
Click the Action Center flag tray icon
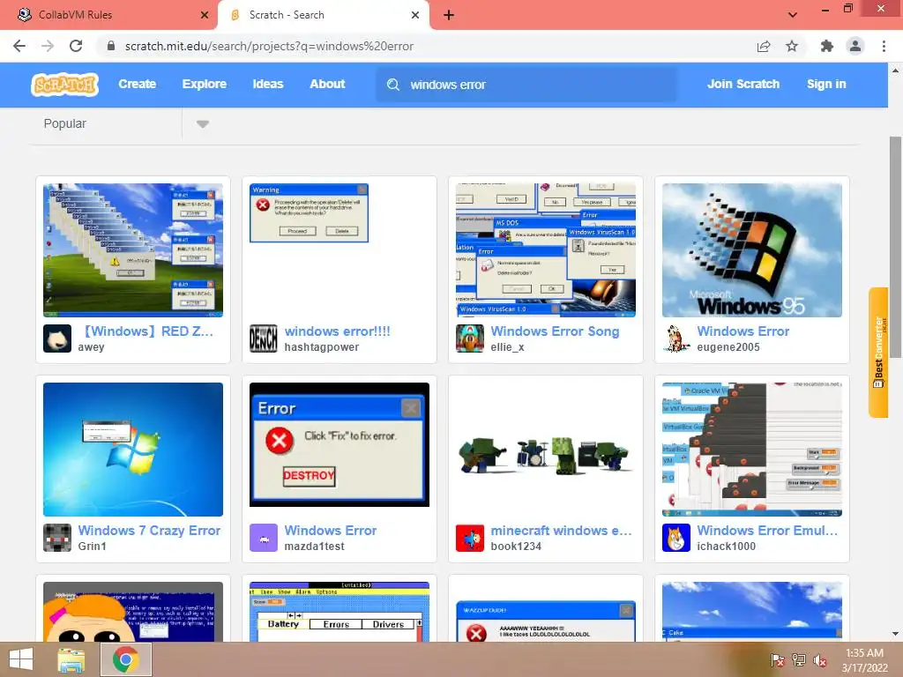click(x=778, y=660)
